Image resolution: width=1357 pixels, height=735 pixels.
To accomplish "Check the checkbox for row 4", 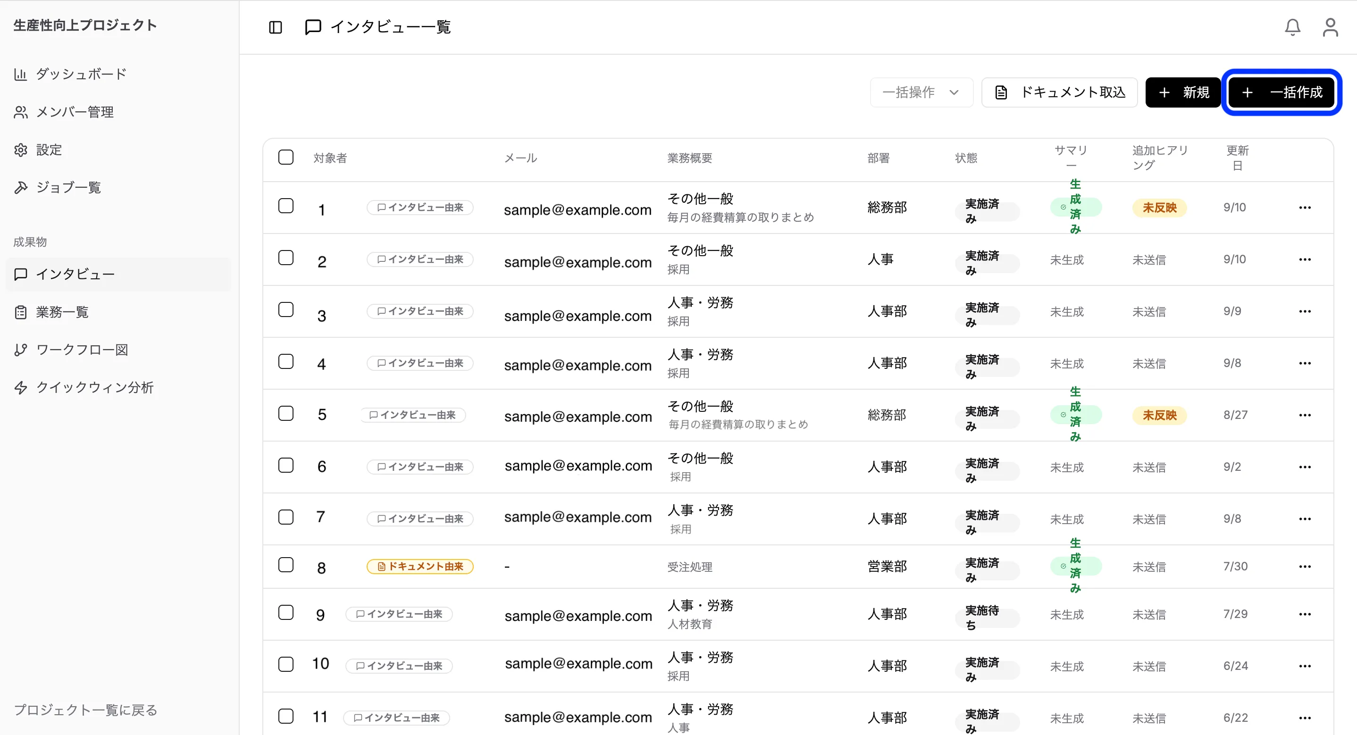I will 285,361.
